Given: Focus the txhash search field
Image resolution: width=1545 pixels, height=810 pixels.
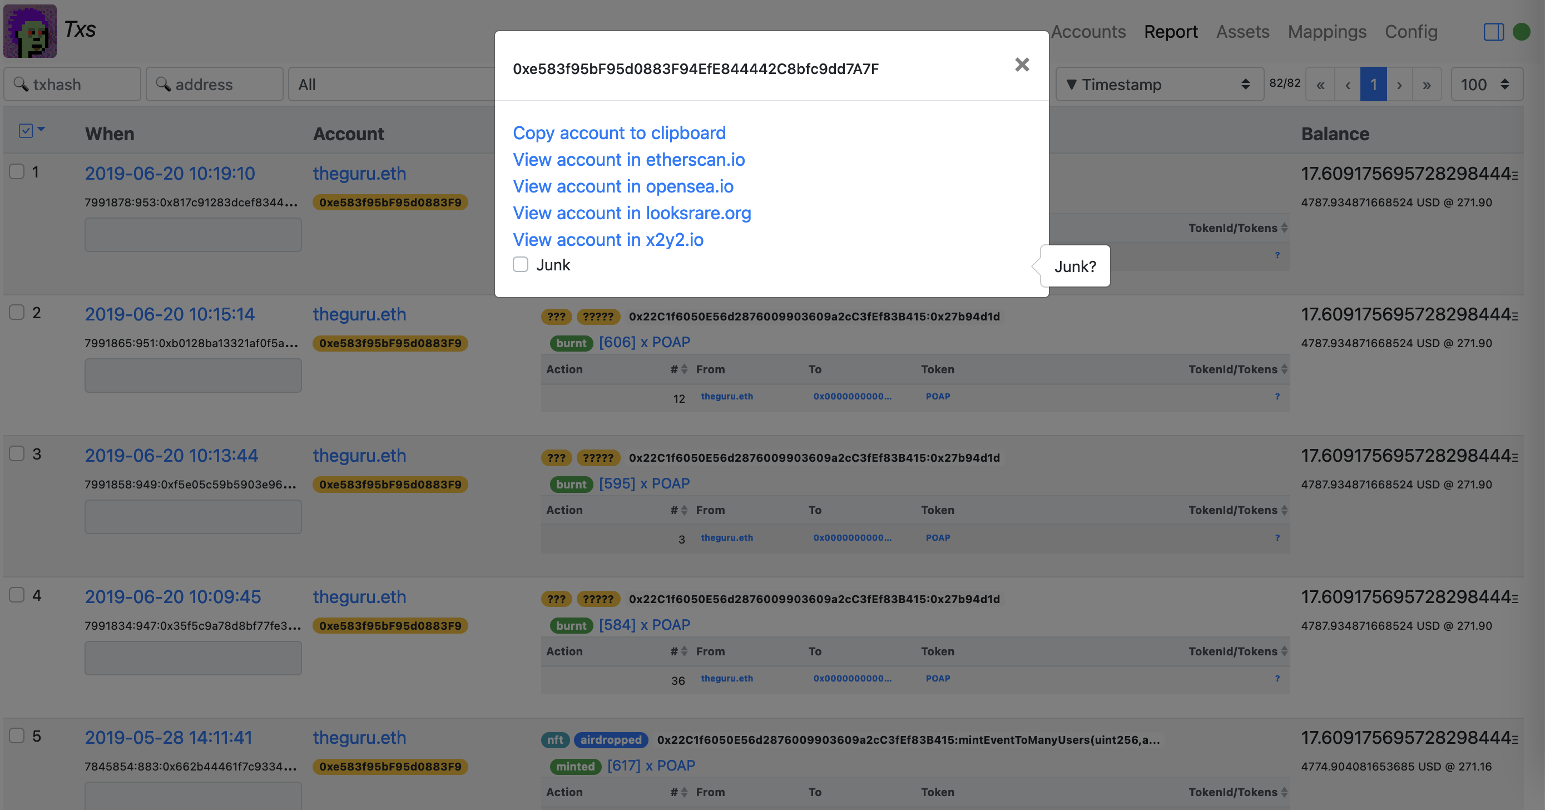Looking at the screenshot, I should (x=72, y=85).
